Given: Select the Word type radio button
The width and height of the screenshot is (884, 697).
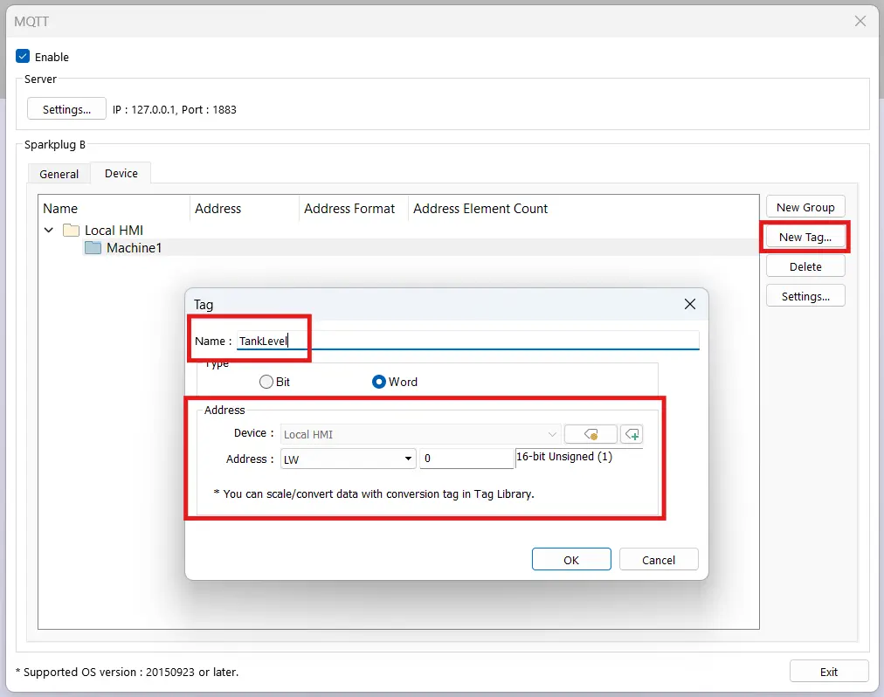Looking at the screenshot, I should coord(379,382).
